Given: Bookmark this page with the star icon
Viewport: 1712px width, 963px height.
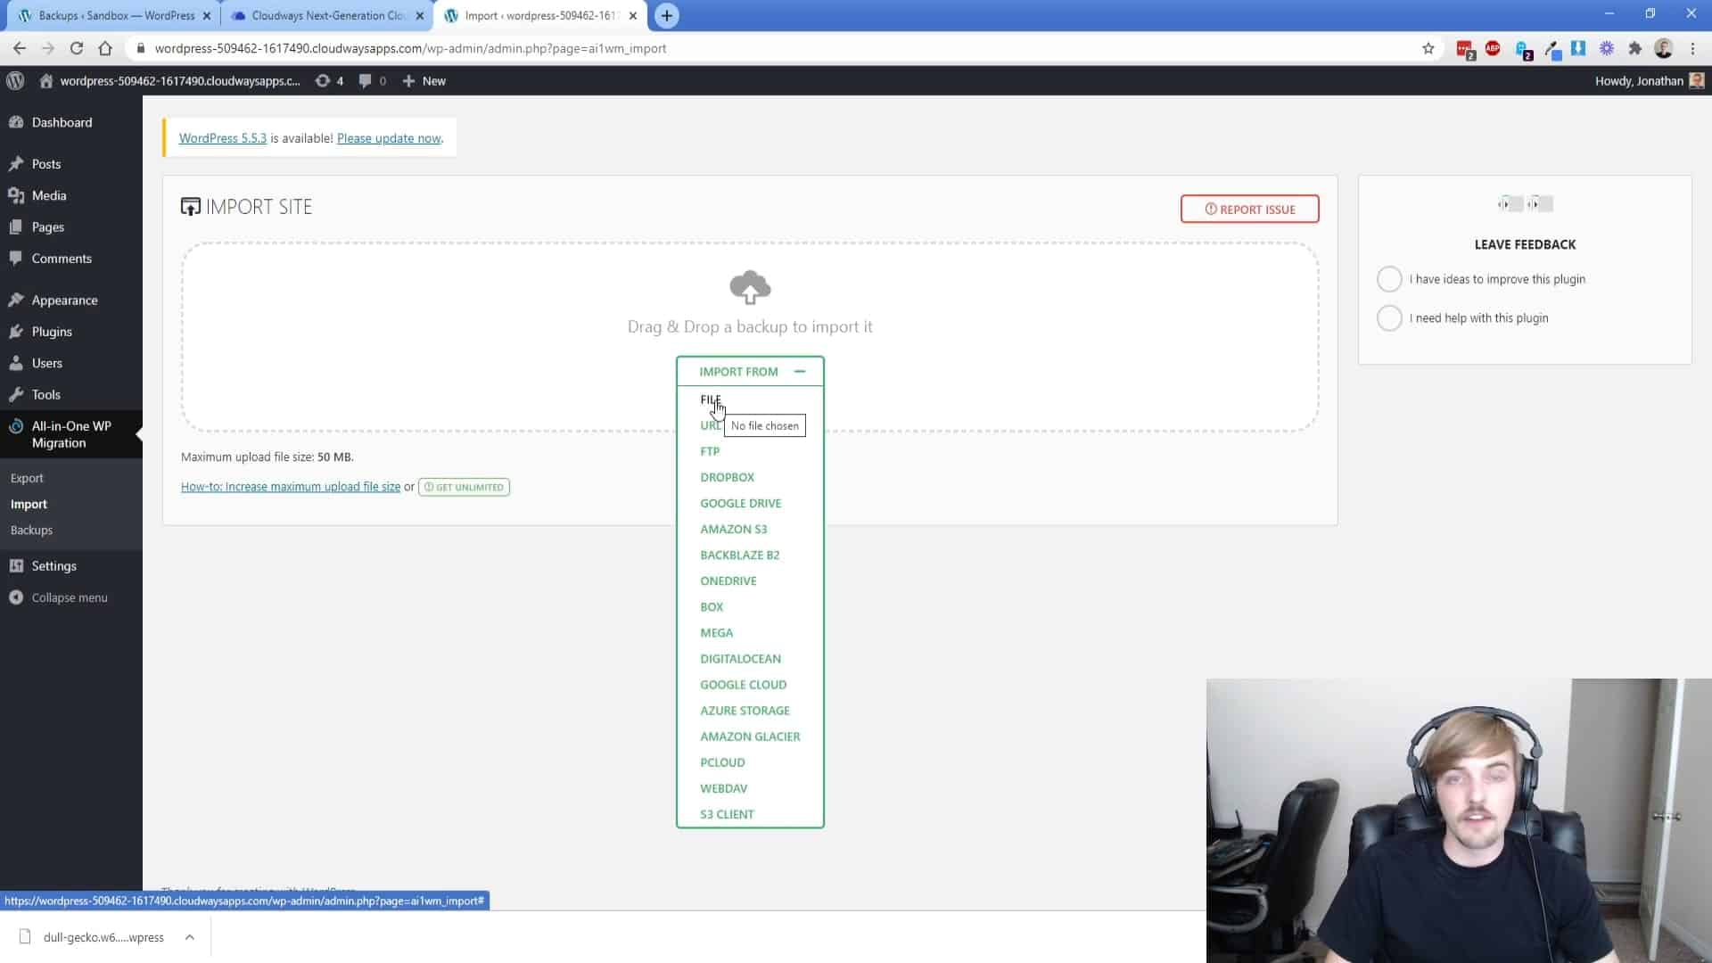Looking at the screenshot, I should [1428, 48].
